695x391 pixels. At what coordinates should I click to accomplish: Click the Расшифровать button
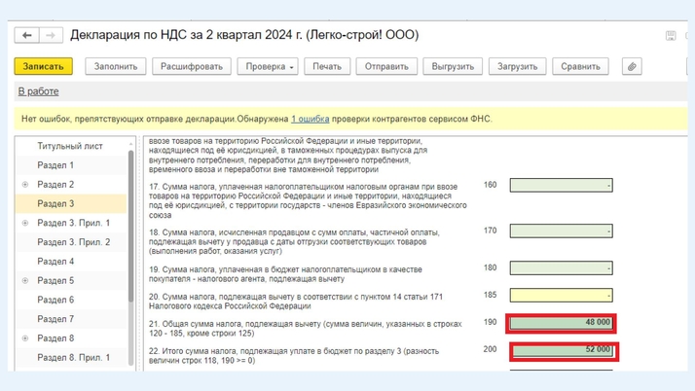pos(192,66)
